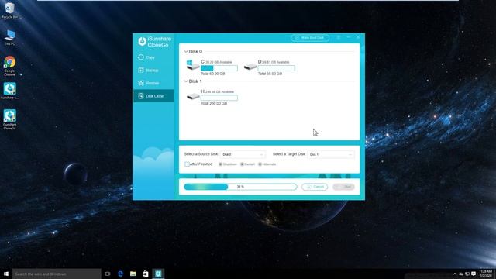The height and width of the screenshot is (279, 496).
Task: Collapse the Disk 1 group
Action: 186,81
